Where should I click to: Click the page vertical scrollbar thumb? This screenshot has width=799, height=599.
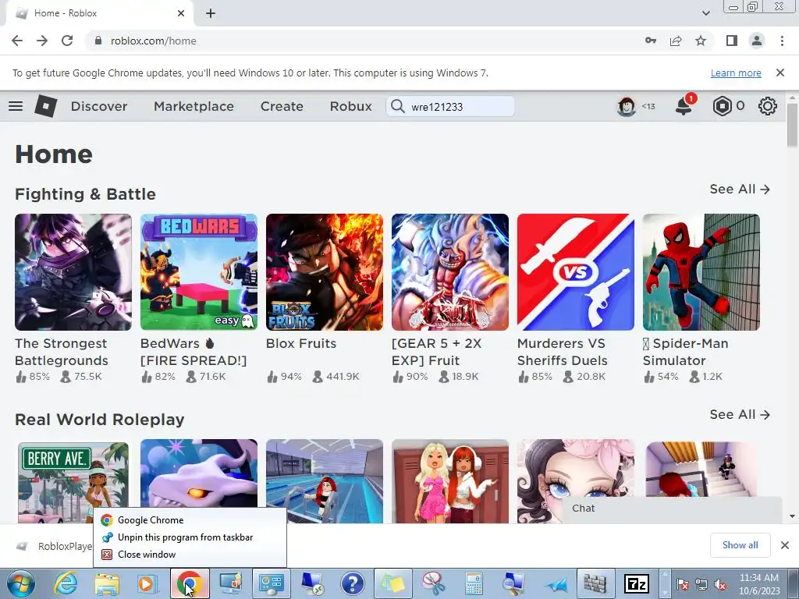coord(792,126)
